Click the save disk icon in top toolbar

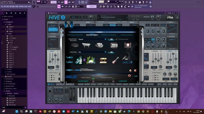pos(140,2)
